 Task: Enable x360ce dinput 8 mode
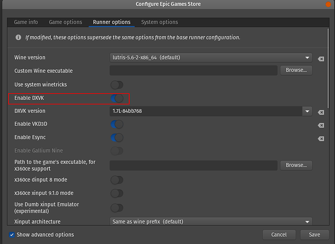[117, 180]
